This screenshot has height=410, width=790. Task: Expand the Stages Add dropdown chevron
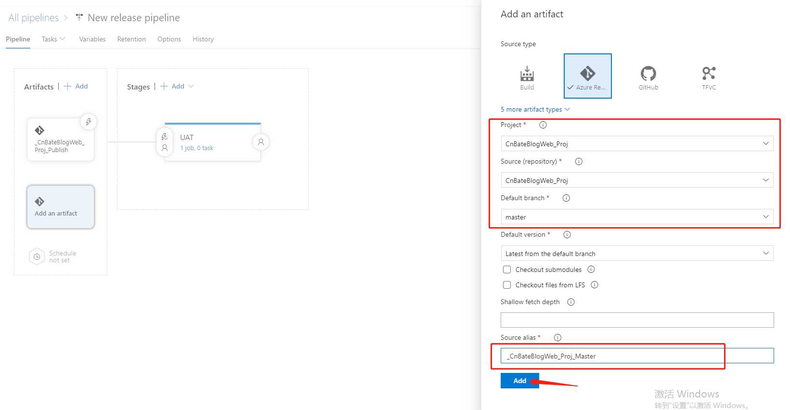click(x=191, y=86)
